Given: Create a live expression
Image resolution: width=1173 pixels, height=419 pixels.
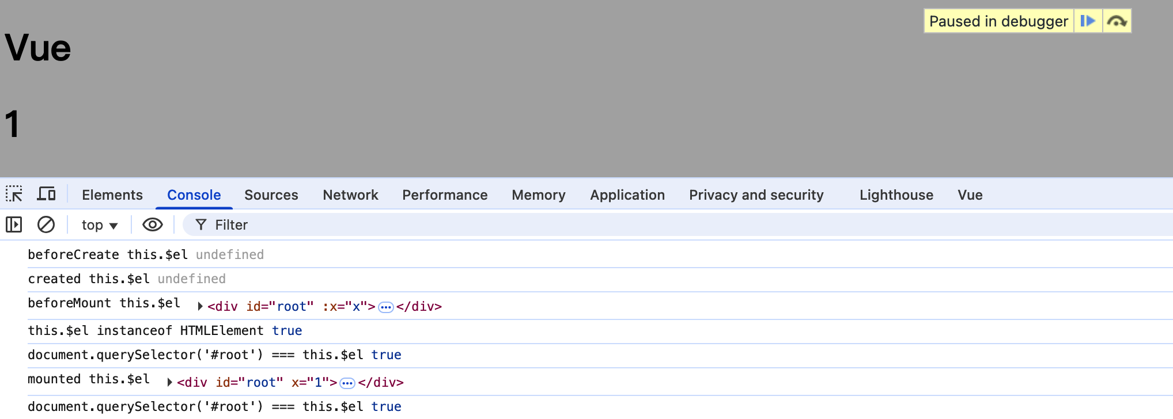Looking at the screenshot, I should (x=153, y=224).
